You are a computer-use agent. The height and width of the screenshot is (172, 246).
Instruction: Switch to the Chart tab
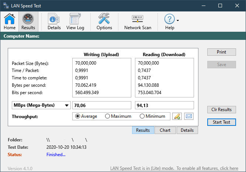point(165,130)
